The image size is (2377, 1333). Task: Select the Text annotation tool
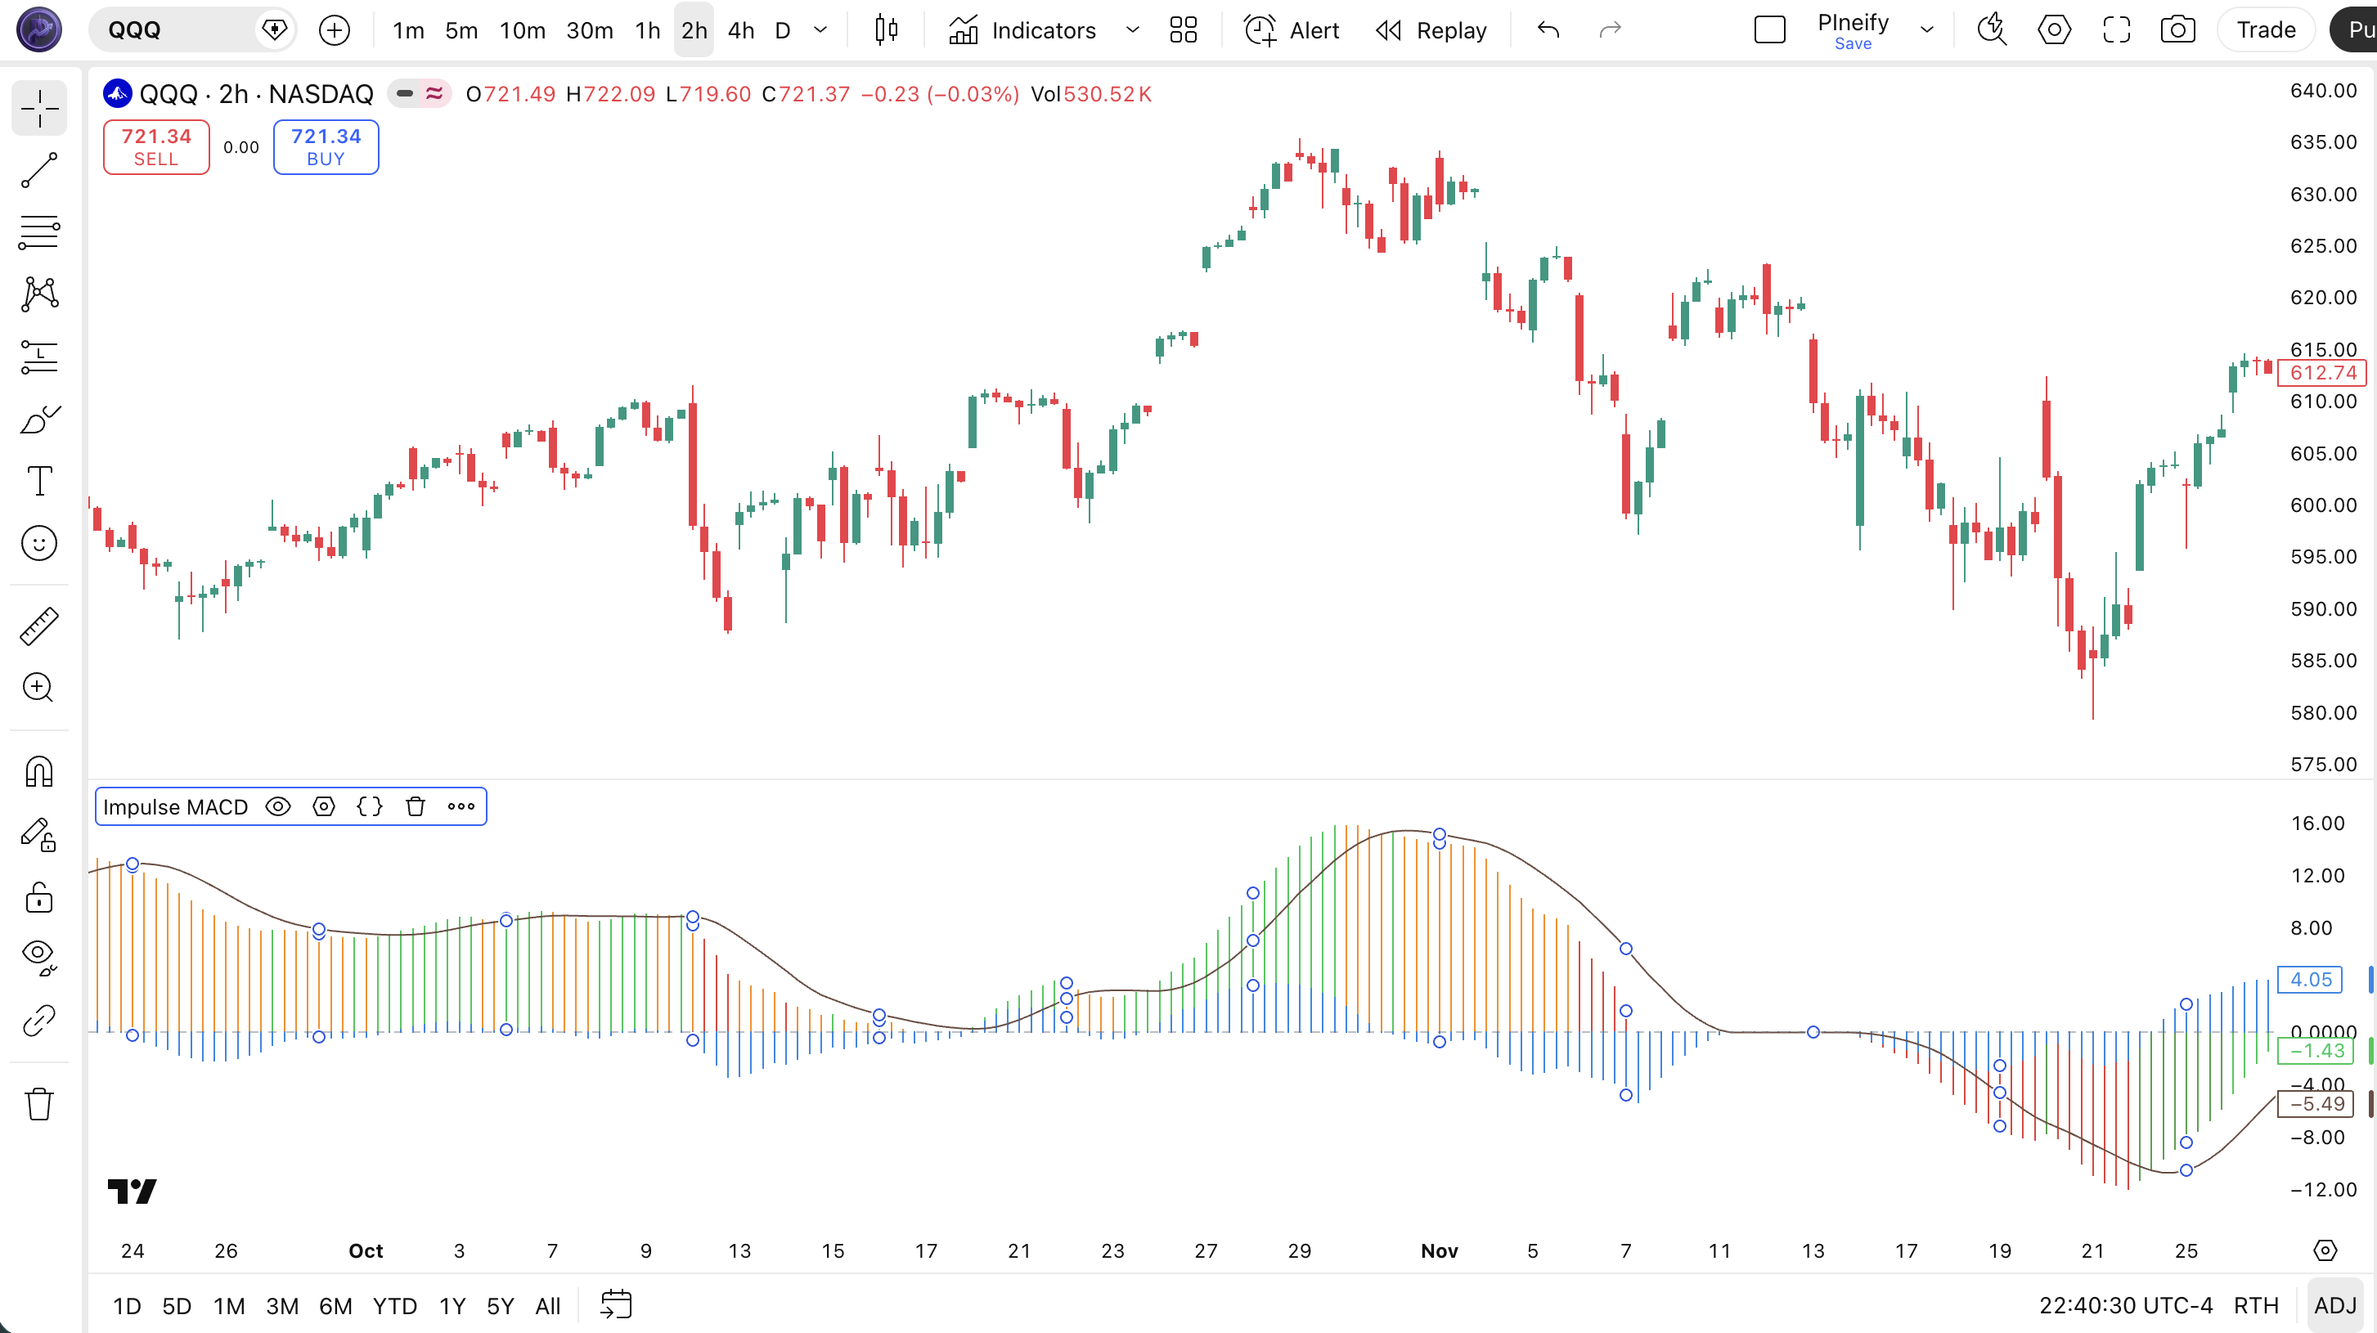[x=40, y=481]
